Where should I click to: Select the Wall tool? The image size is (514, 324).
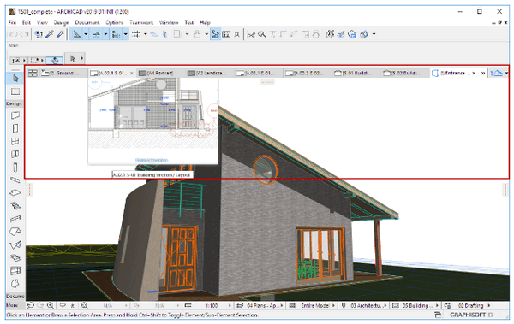click(15, 115)
